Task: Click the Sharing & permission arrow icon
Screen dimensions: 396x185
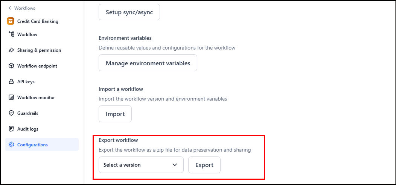Action: [11, 50]
